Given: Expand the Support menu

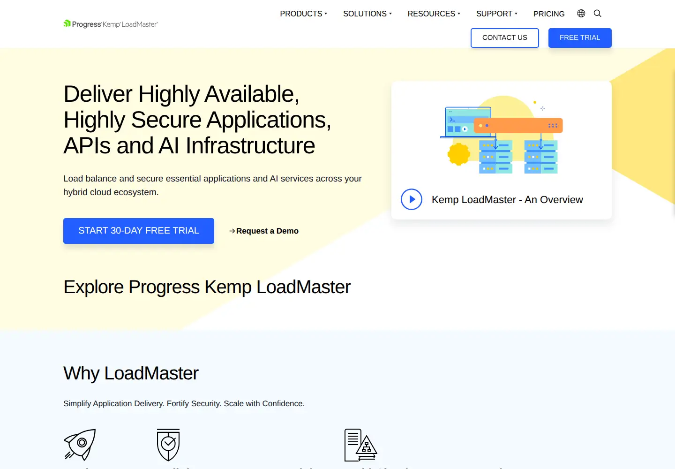Looking at the screenshot, I should coord(497,14).
